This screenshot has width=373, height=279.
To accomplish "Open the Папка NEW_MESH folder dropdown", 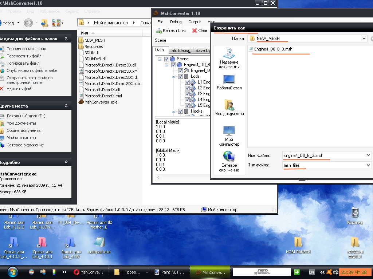I will click(x=364, y=39).
